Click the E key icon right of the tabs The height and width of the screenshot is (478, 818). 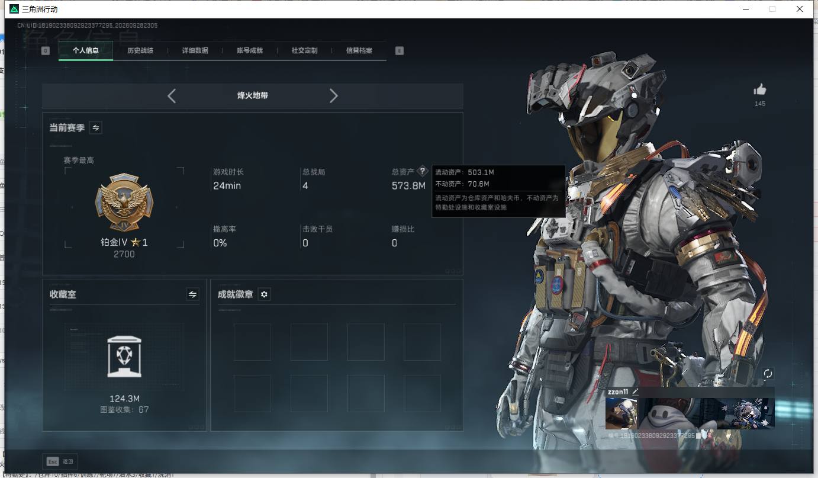pos(400,51)
